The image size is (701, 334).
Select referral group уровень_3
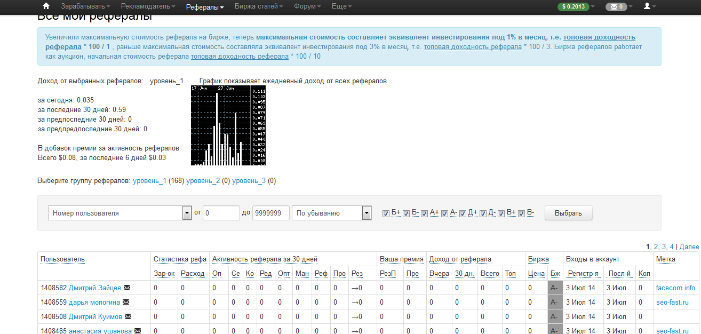pos(249,181)
